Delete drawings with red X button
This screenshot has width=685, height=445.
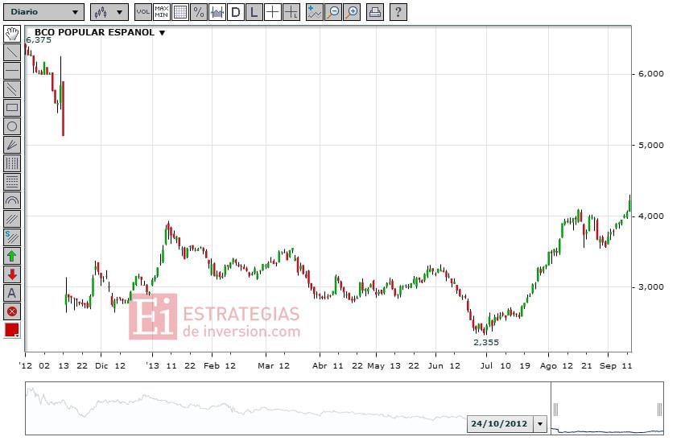coord(12,311)
